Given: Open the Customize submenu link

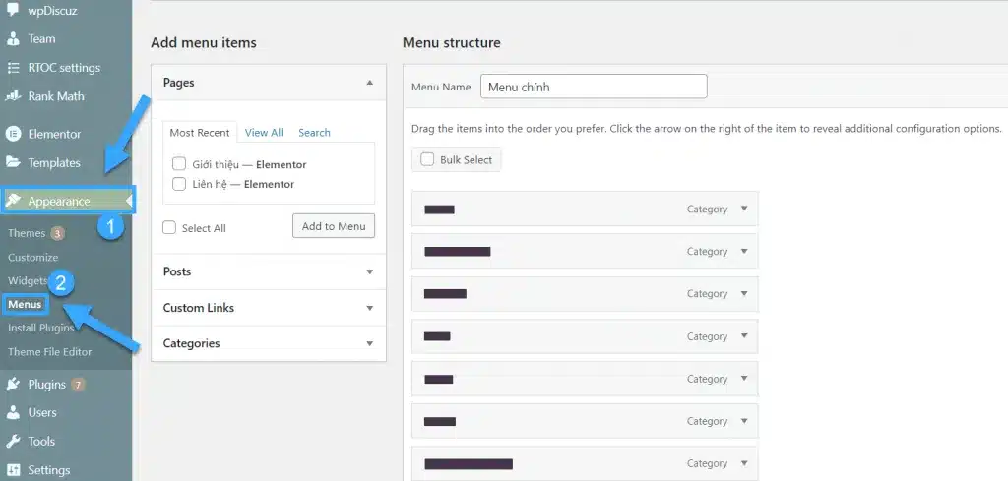Looking at the screenshot, I should click(x=32, y=257).
